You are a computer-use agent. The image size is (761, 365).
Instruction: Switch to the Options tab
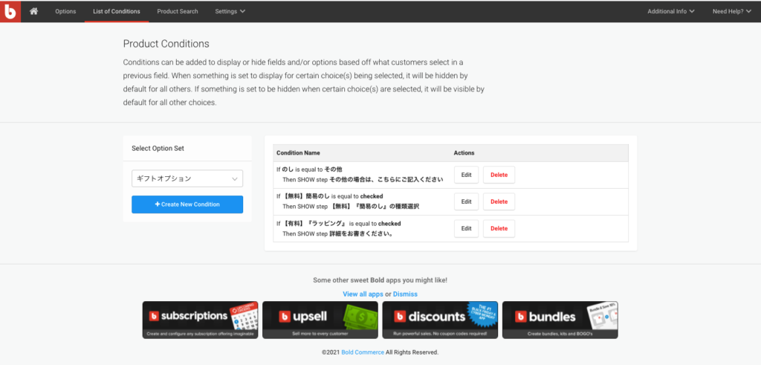(65, 11)
